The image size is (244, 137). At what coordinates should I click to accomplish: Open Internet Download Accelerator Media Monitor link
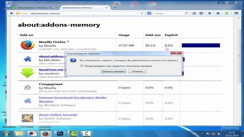72,99
